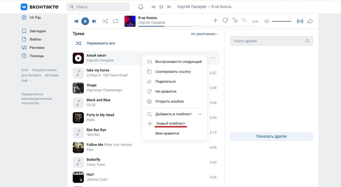Adjust the volume slider
The image size is (341, 187).
[281, 21]
